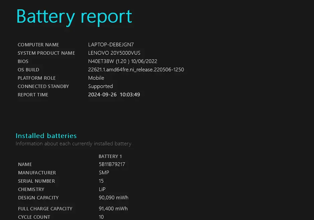The width and height of the screenshot is (314, 220).
Task: Click the "Installed batteries" heading
Action: click(x=46, y=136)
